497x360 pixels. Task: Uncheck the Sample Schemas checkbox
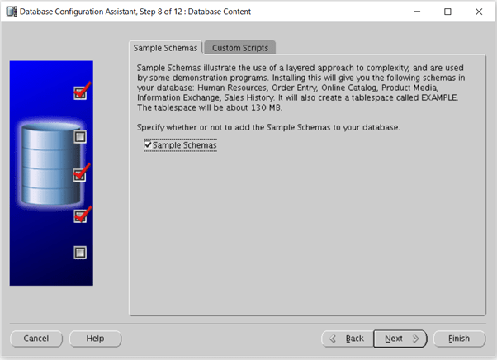coord(149,145)
